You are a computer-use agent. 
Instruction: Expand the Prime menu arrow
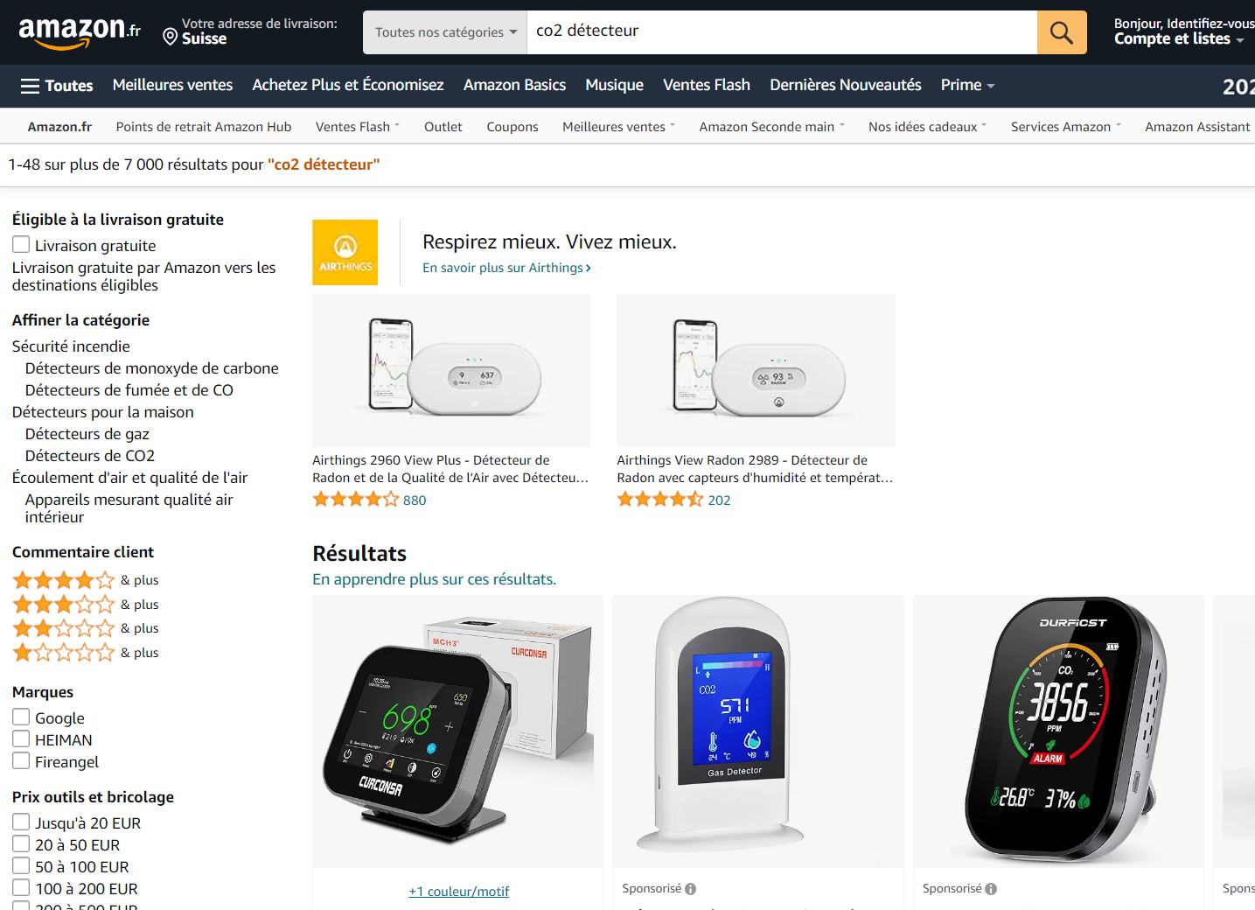tap(991, 86)
